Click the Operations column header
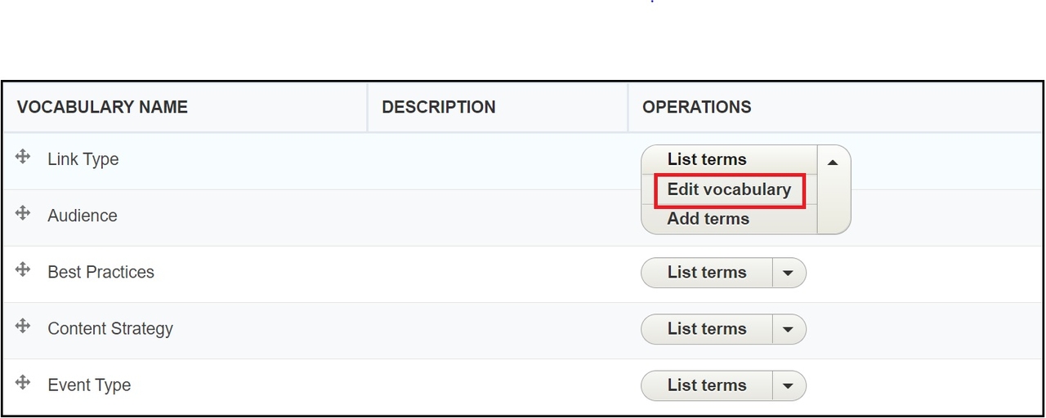This screenshot has height=418, width=1046. [x=697, y=107]
